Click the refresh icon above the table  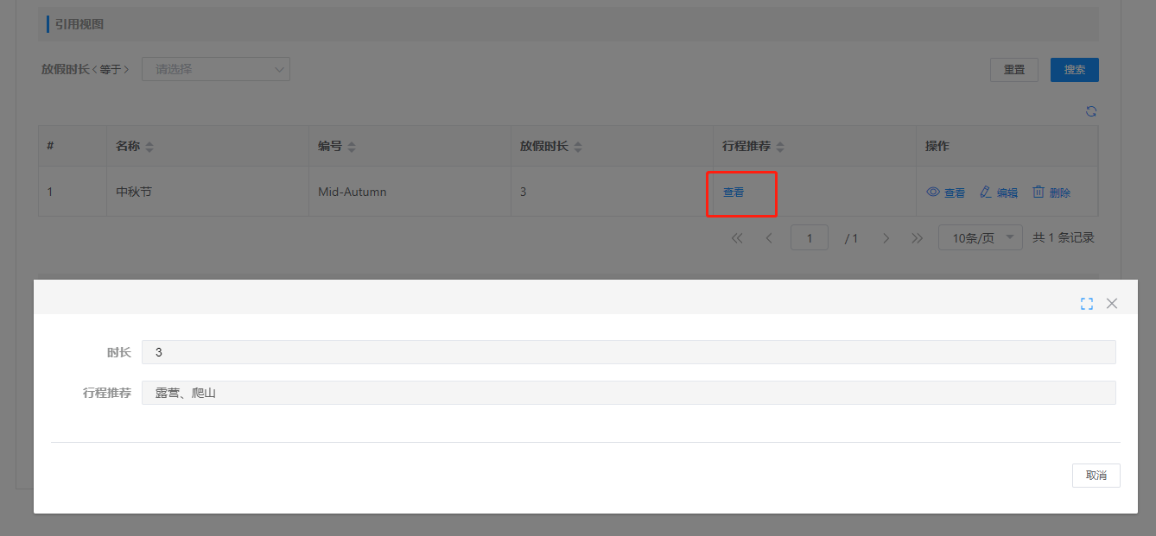tap(1091, 111)
